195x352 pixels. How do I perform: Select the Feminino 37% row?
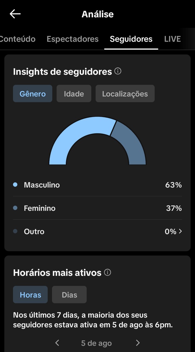(97, 208)
